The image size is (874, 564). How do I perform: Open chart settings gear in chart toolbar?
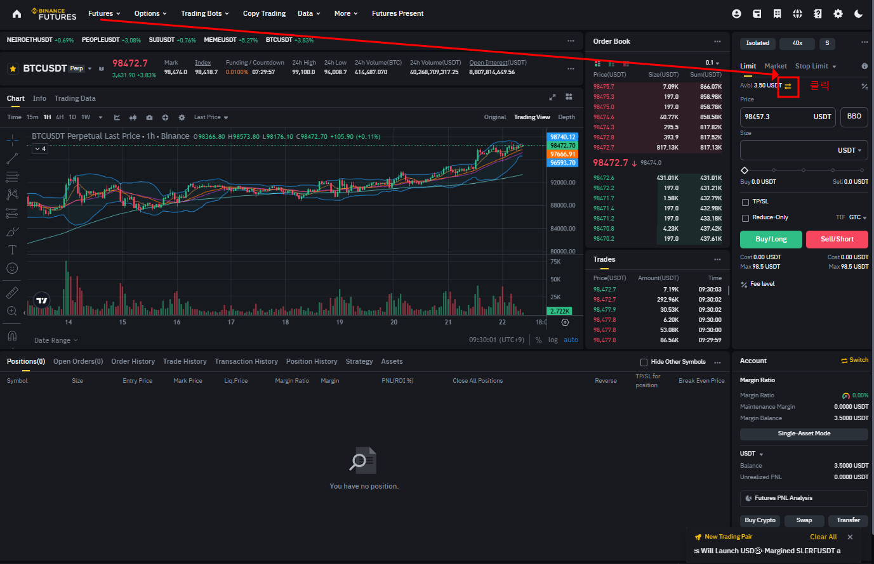(x=182, y=117)
